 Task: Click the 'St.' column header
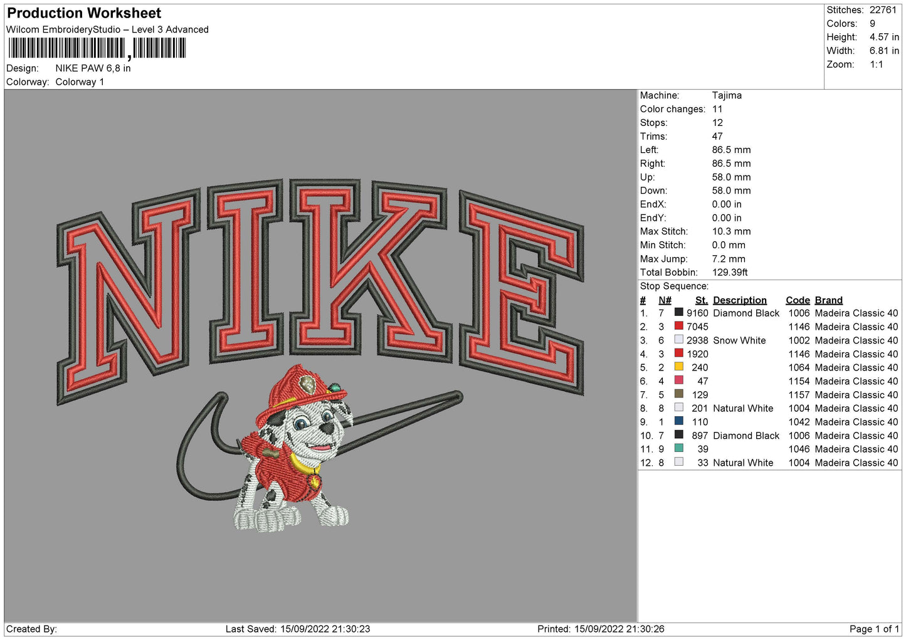pos(702,300)
